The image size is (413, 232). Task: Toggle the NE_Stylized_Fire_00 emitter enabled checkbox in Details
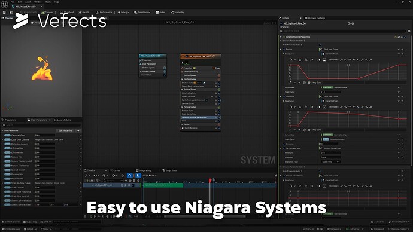point(281,23)
